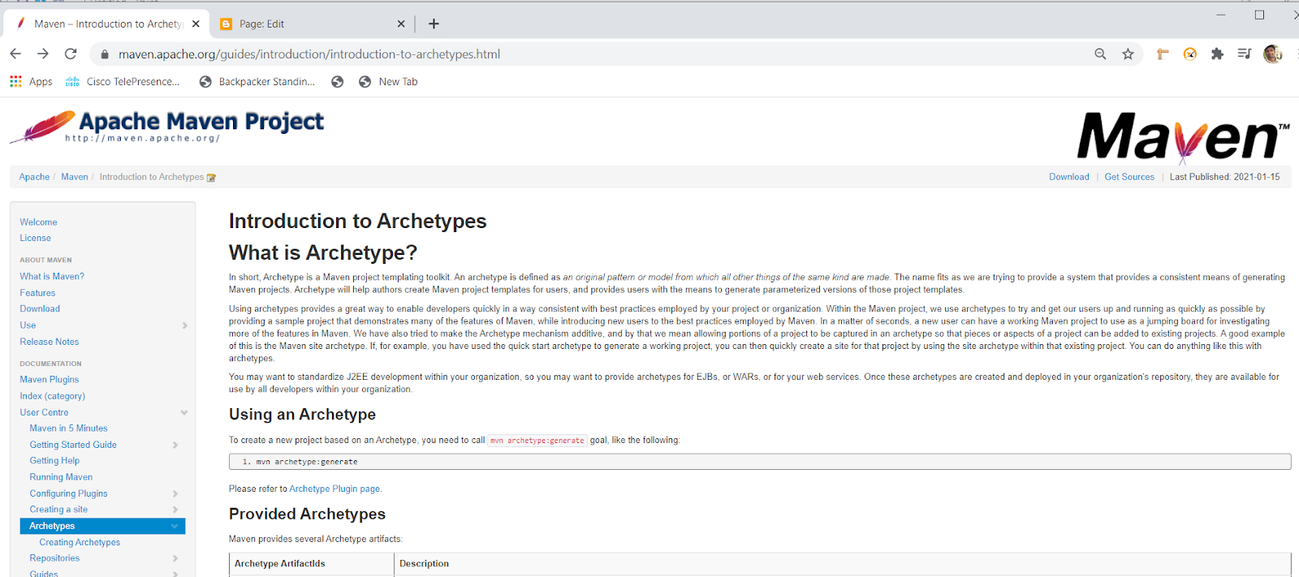Reload the page with refresh icon
The width and height of the screenshot is (1299, 577).
pyautogui.click(x=71, y=54)
